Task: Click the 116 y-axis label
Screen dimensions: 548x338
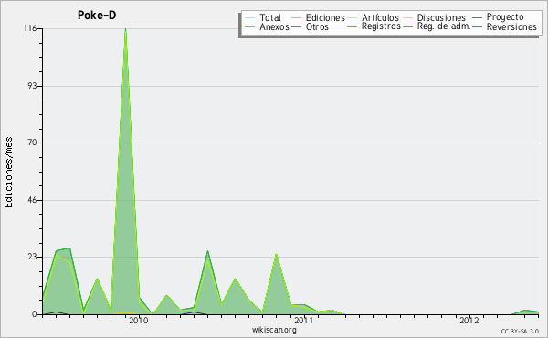Action: [30, 28]
